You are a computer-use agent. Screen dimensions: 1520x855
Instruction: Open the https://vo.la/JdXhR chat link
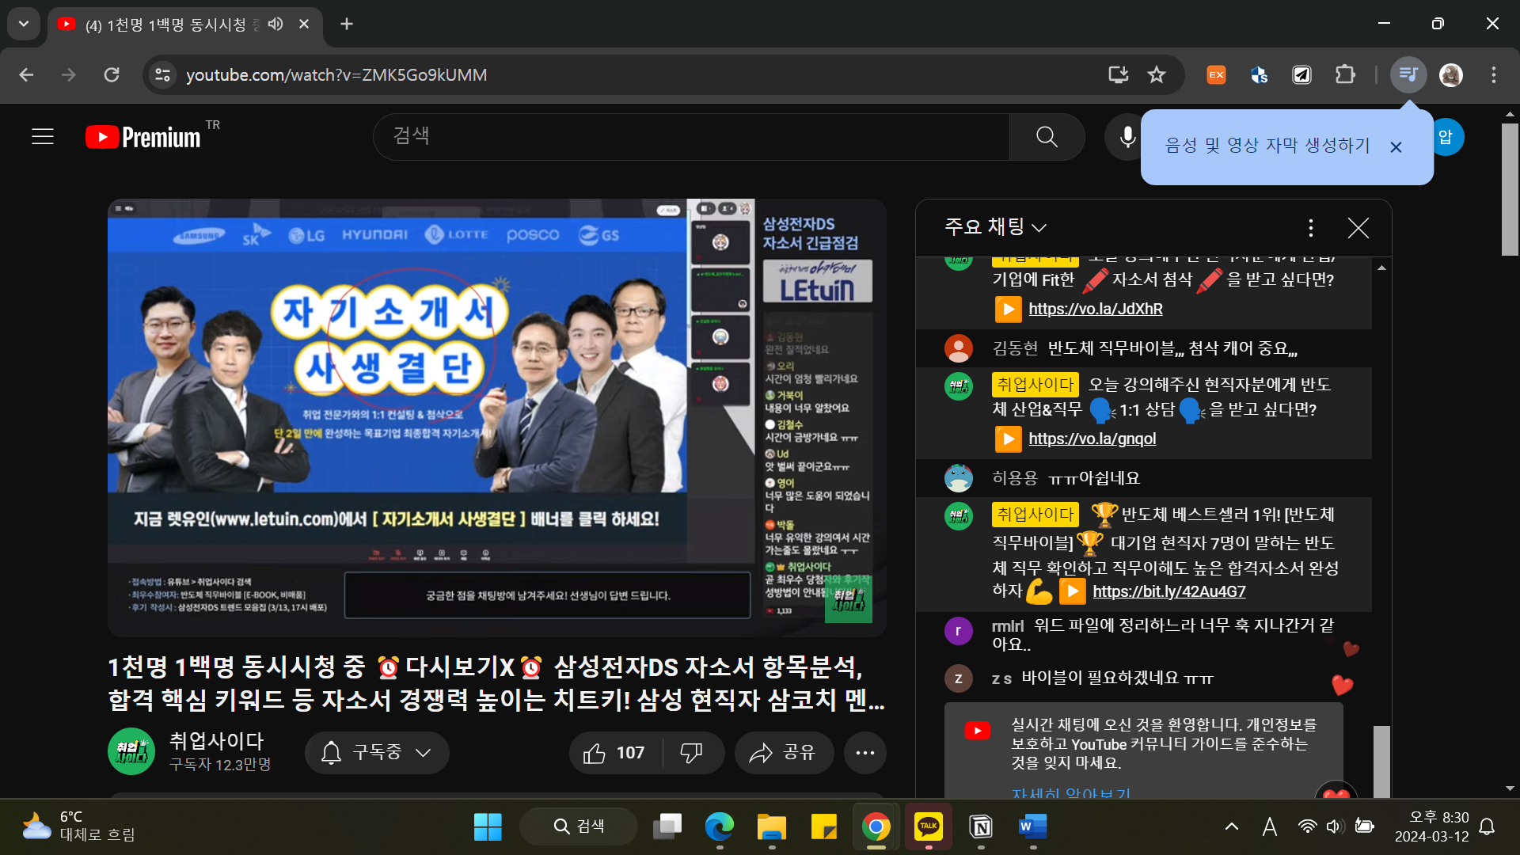coord(1095,309)
